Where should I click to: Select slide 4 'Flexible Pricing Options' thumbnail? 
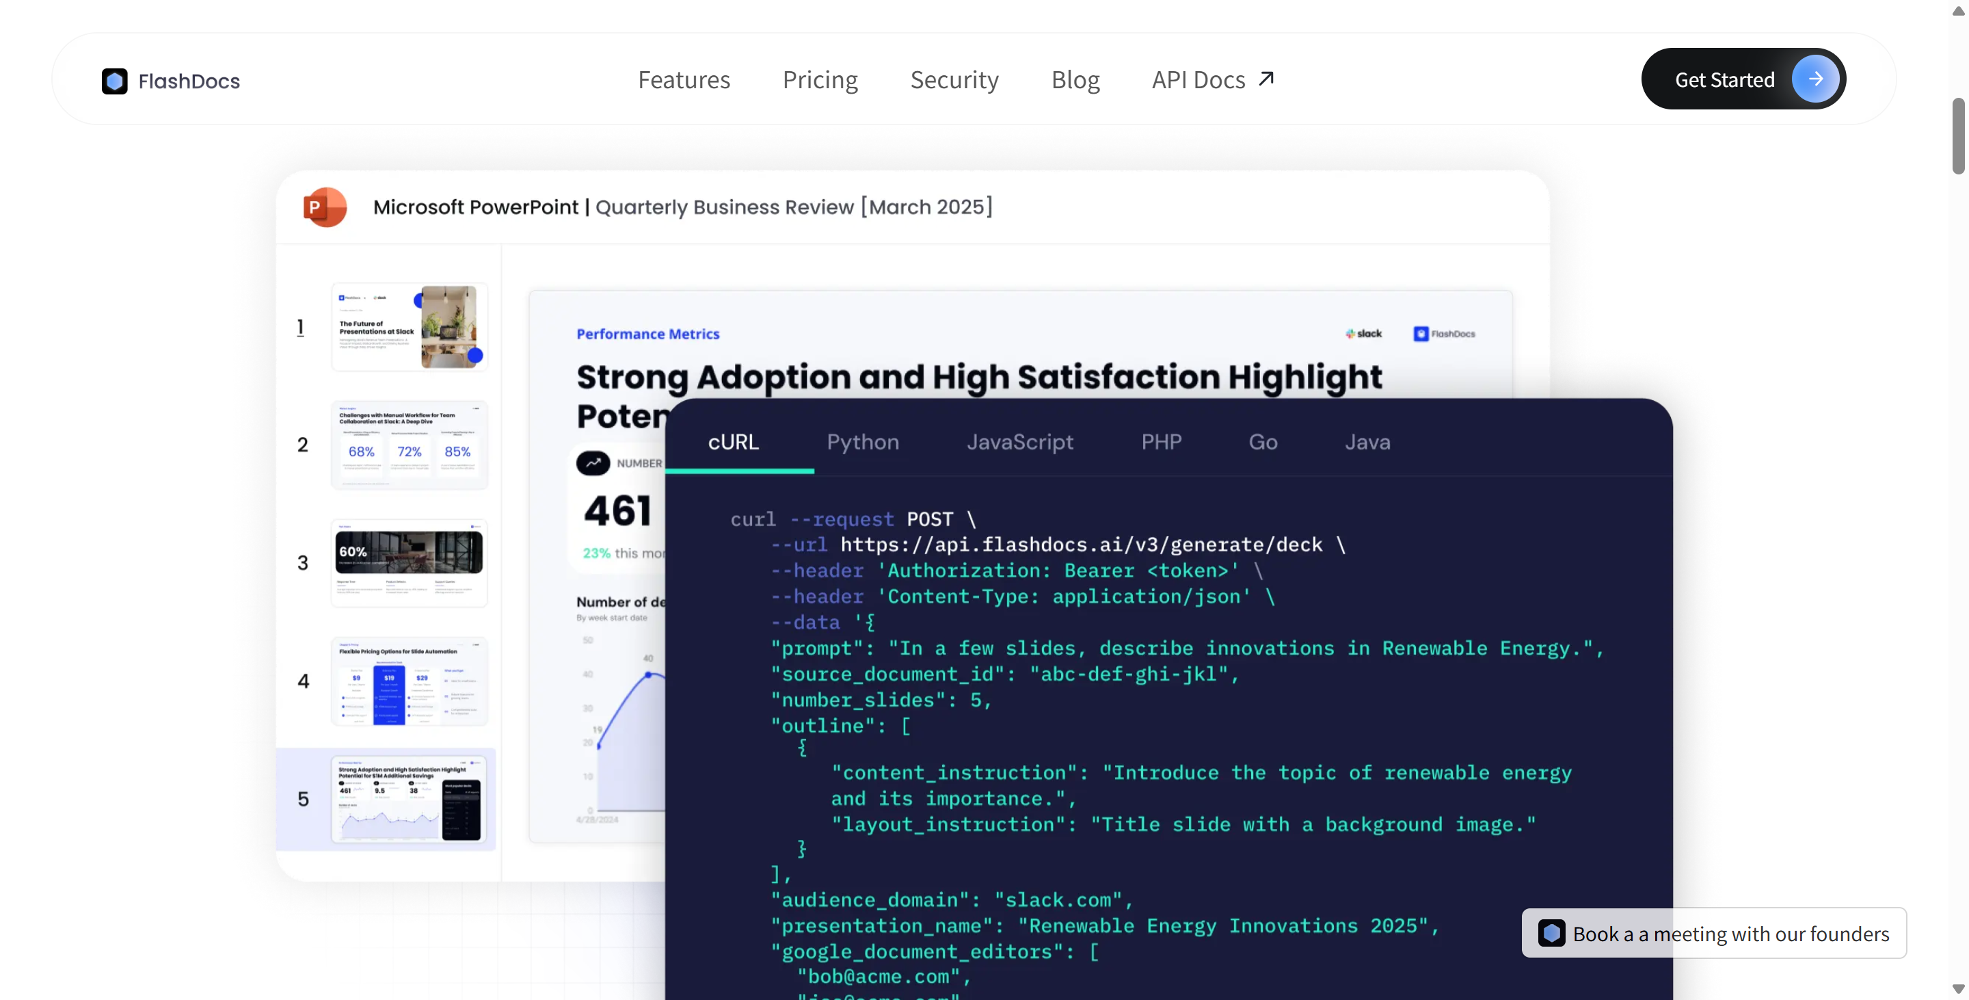point(410,681)
